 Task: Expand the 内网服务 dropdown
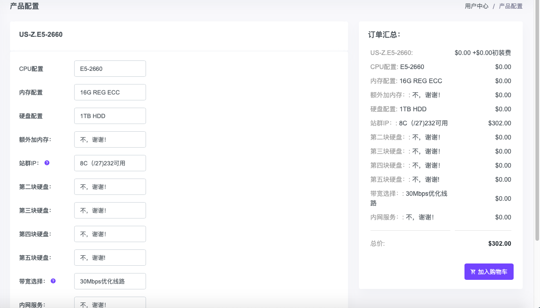(x=110, y=303)
